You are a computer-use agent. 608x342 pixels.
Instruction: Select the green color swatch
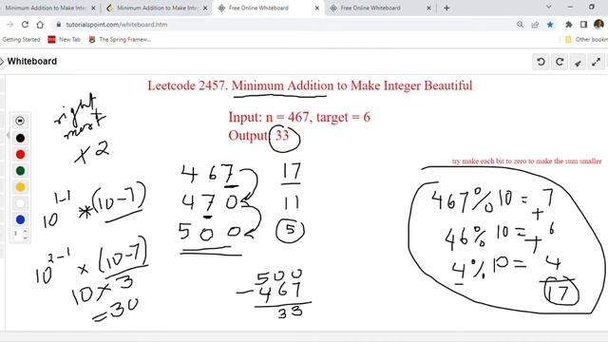(x=20, y=171)
